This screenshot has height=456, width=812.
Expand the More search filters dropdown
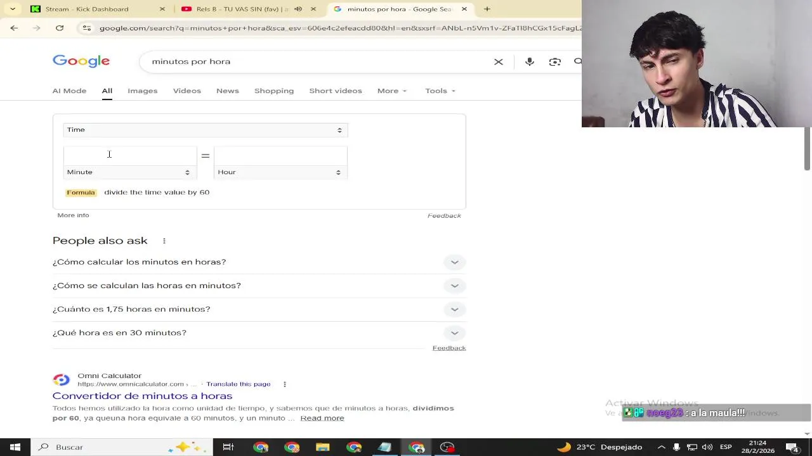point(392,91)
